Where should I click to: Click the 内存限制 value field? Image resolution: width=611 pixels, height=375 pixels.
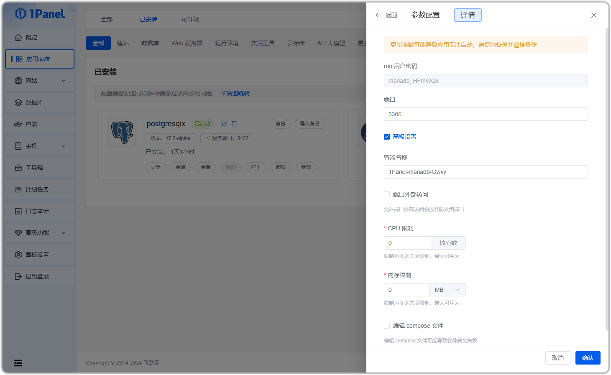[x=406, y=290]
